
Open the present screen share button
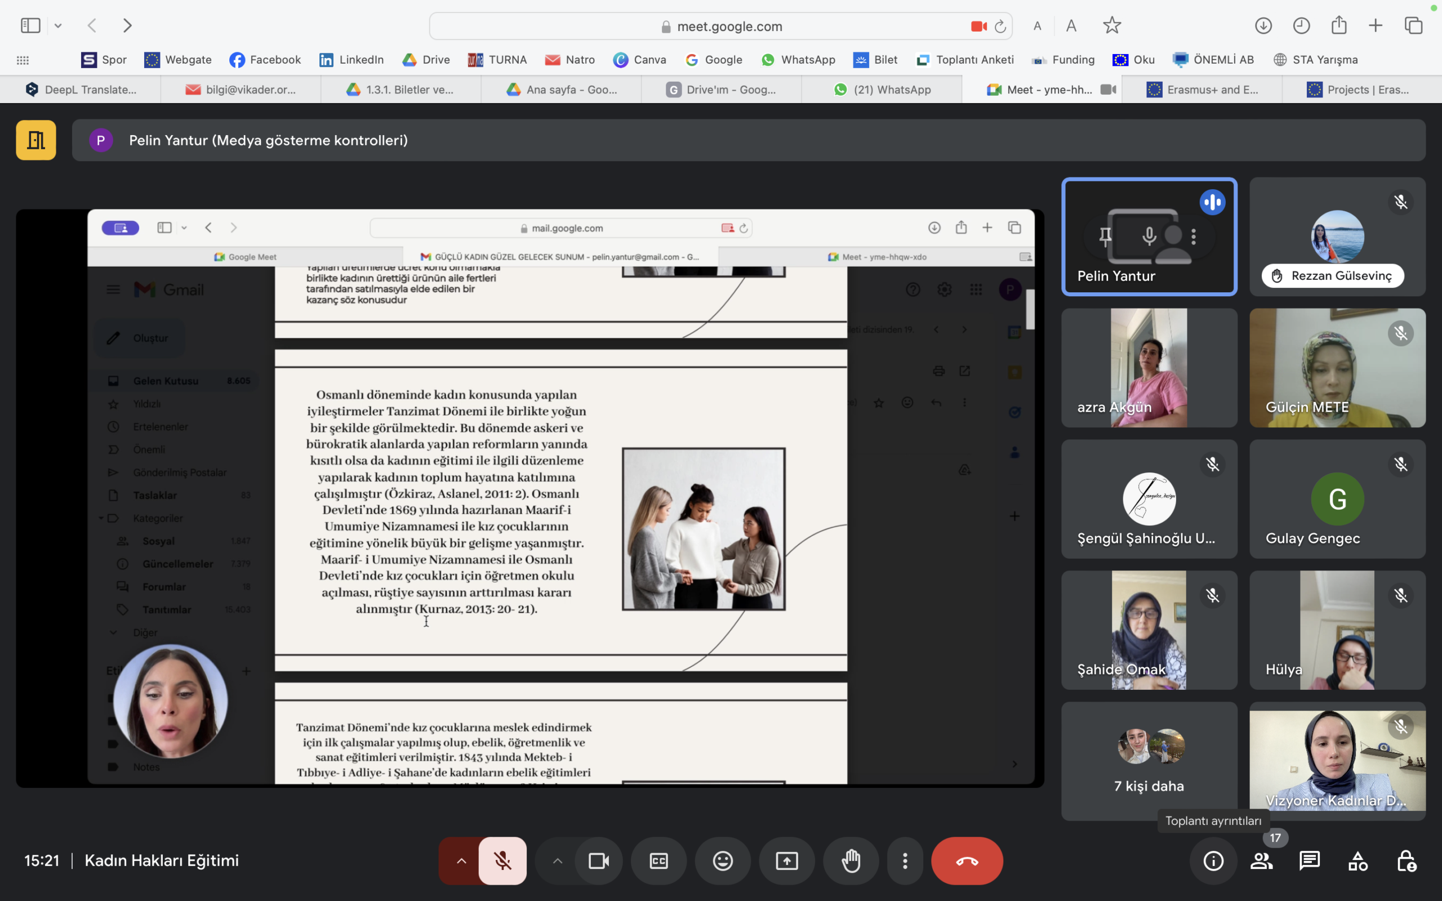click(786, 860)
